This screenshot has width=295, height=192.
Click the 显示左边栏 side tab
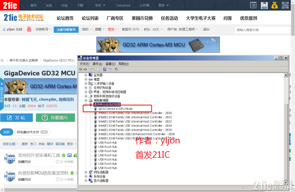coord(2,94)
